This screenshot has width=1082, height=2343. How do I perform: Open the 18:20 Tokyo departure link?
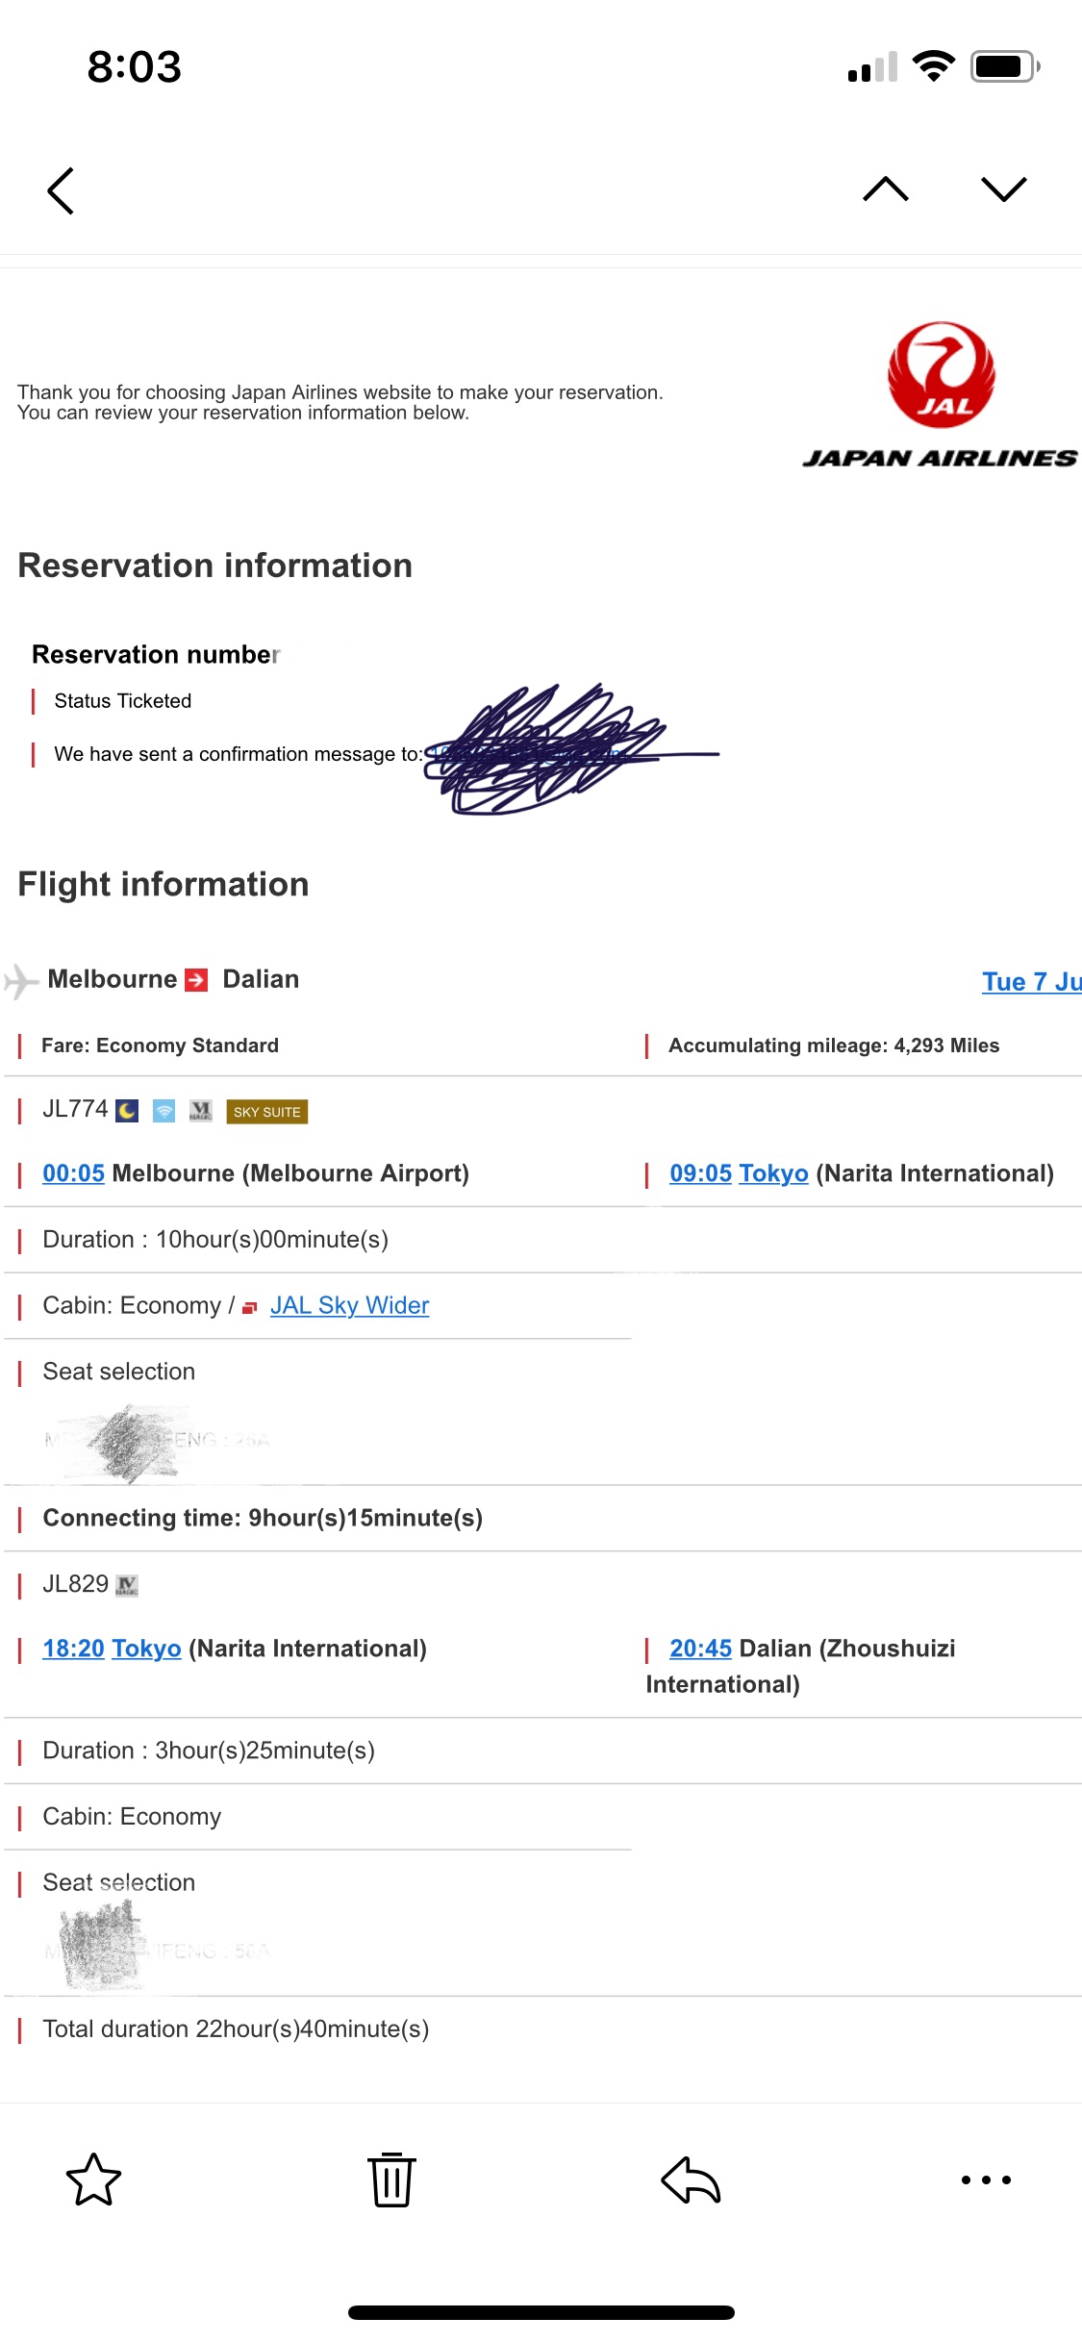click(x=112, y=1649)
